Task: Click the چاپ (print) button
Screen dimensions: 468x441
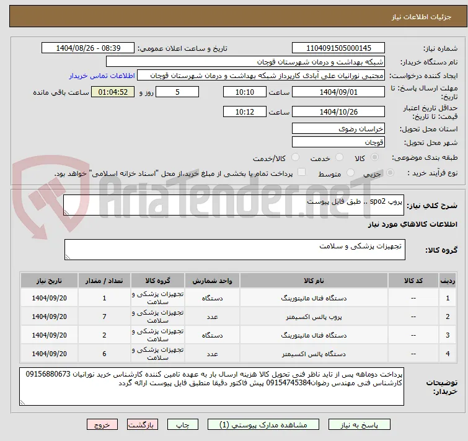Action: point(183,424)
